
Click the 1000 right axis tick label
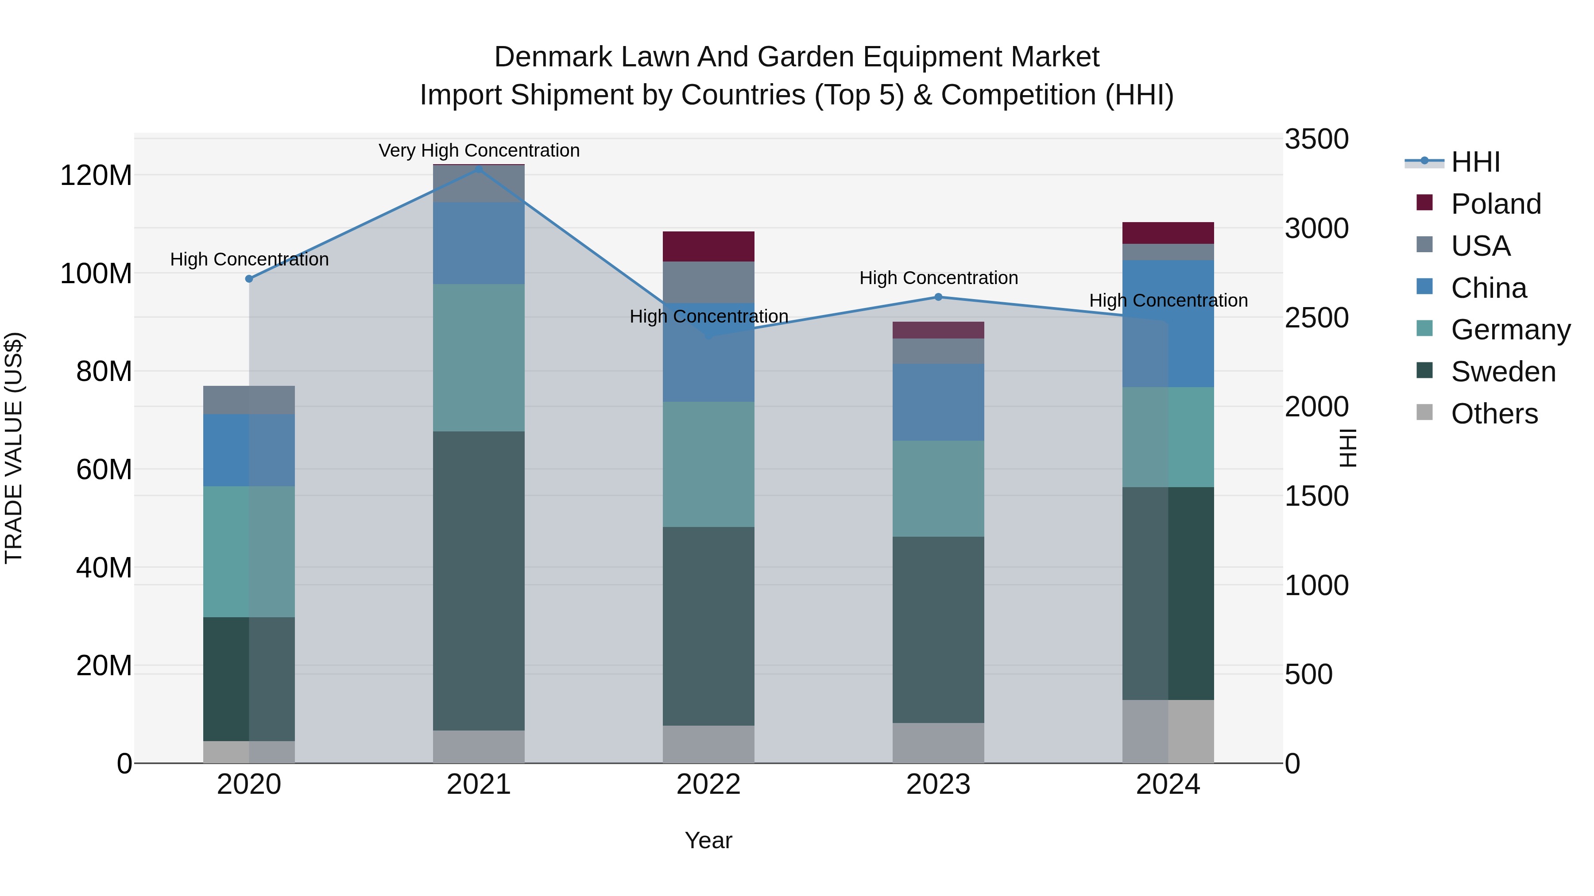[x=1317, y=585]
